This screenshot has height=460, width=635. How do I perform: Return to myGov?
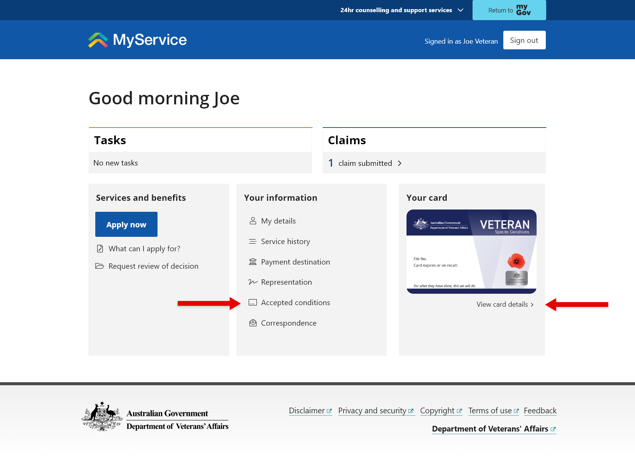pos(509,10)
